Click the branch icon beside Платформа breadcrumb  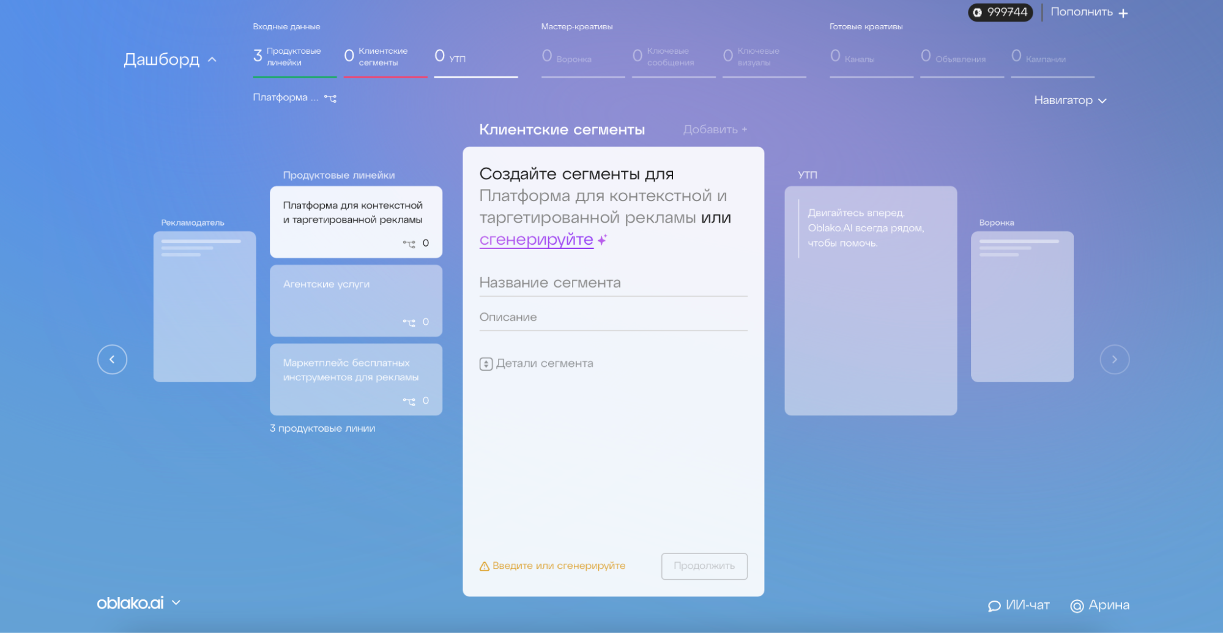pyautogui.click(x=330, y=98)
